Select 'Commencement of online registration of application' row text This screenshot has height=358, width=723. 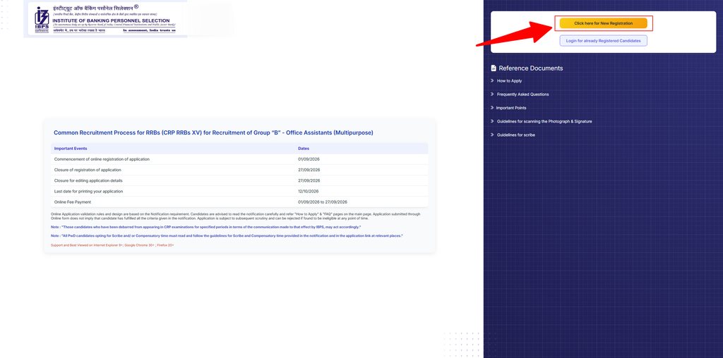tap(102, 159)
